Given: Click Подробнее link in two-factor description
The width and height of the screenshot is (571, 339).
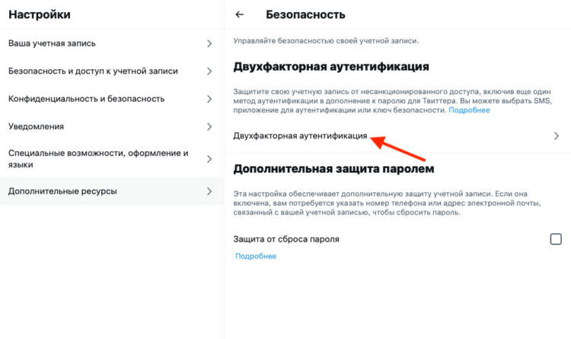Looking at the screenshot, I should coord(469,110).
